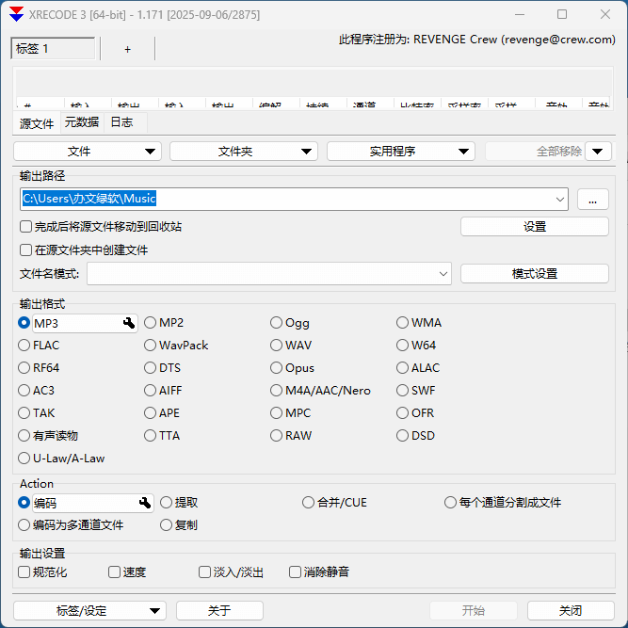Add a new tab with plus button
The image size is (628, 628).
128,49
